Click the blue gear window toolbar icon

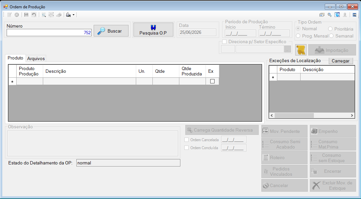(x=337, y=15)
